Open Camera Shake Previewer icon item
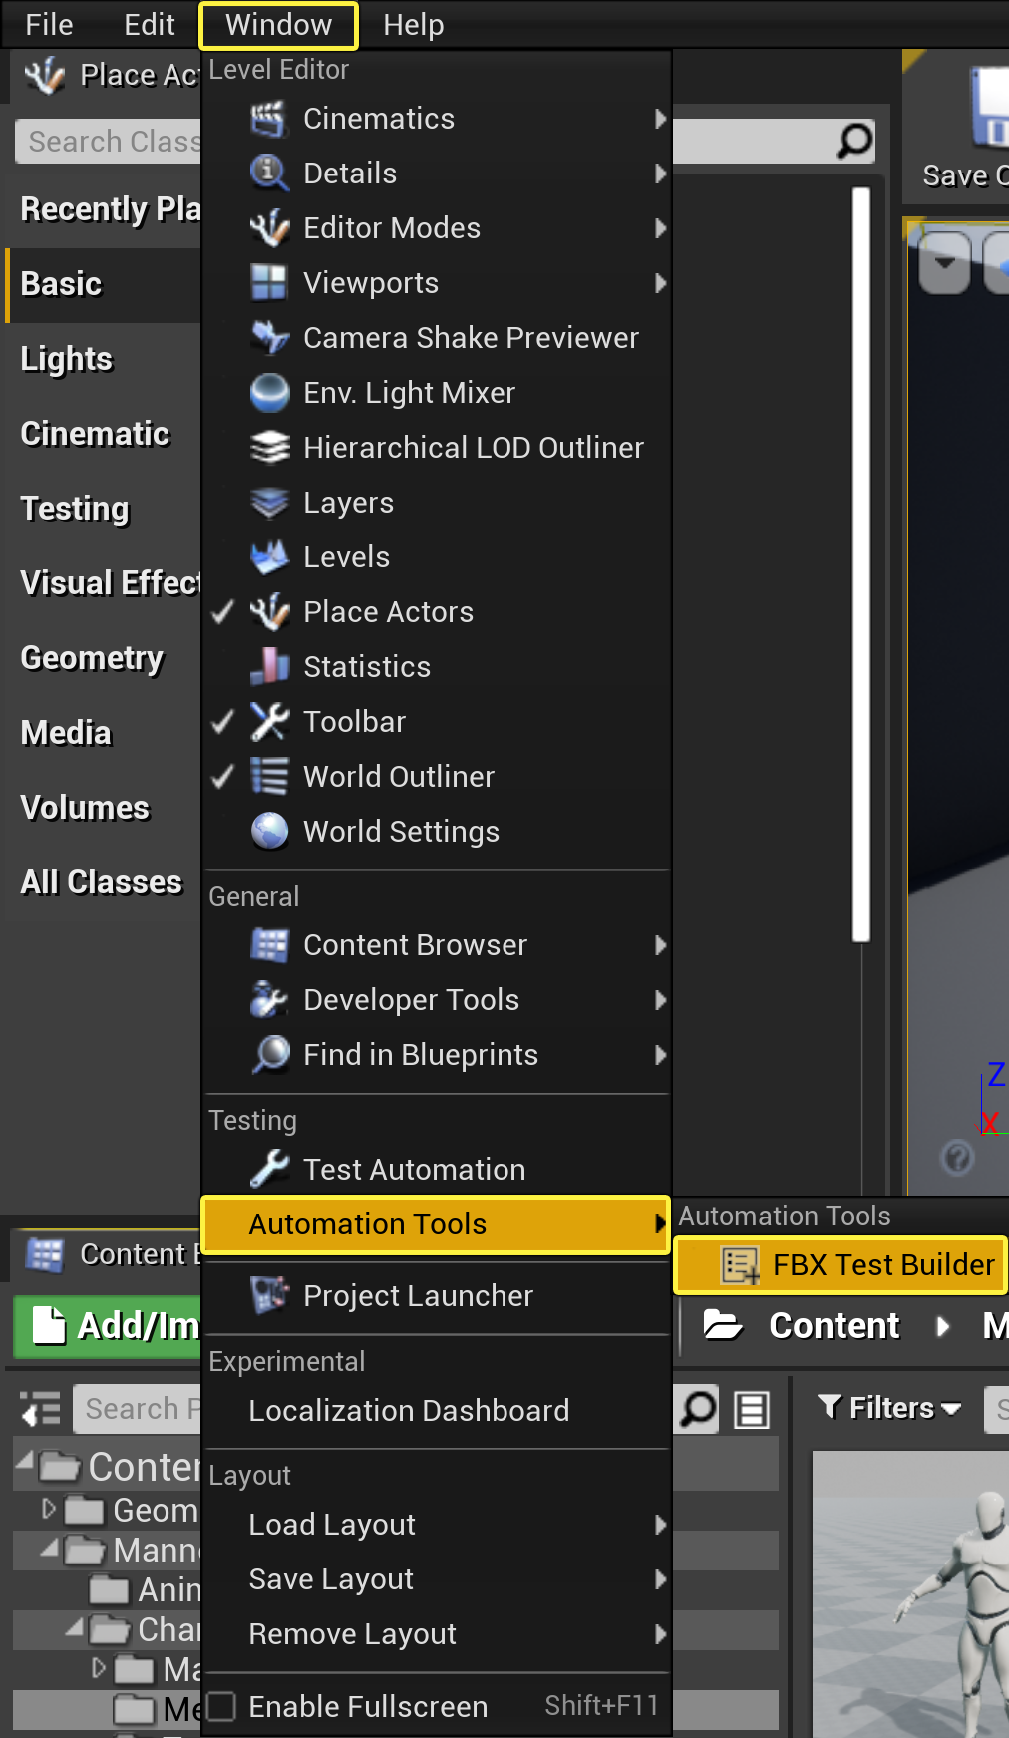The image size is (1009, 1738). click(x=269, y=338)
